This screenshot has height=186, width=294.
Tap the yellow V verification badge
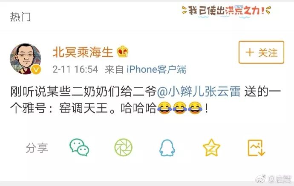(x=36, y=70)
